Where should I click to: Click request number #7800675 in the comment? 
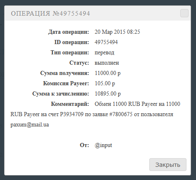coord(121,114)
